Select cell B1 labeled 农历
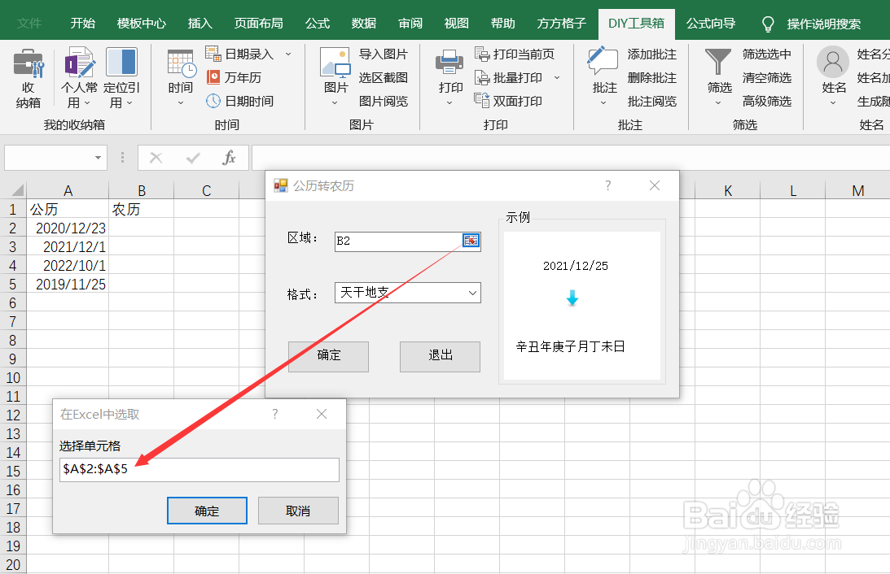890x574 pixels. pos(142,209)
